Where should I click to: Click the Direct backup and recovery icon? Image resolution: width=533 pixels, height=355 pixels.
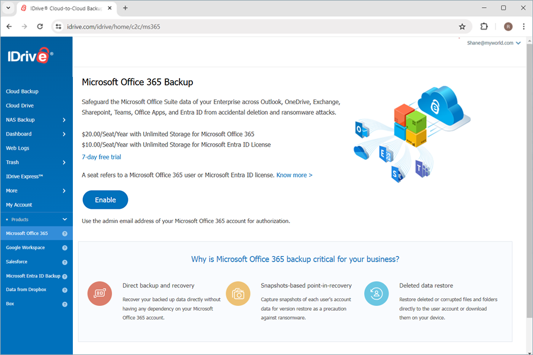click(99, 293)
